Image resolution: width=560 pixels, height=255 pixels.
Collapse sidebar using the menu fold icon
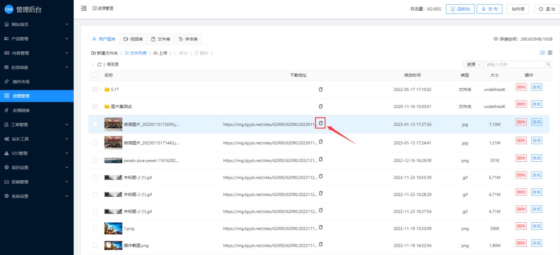click(x=84, y=8)
